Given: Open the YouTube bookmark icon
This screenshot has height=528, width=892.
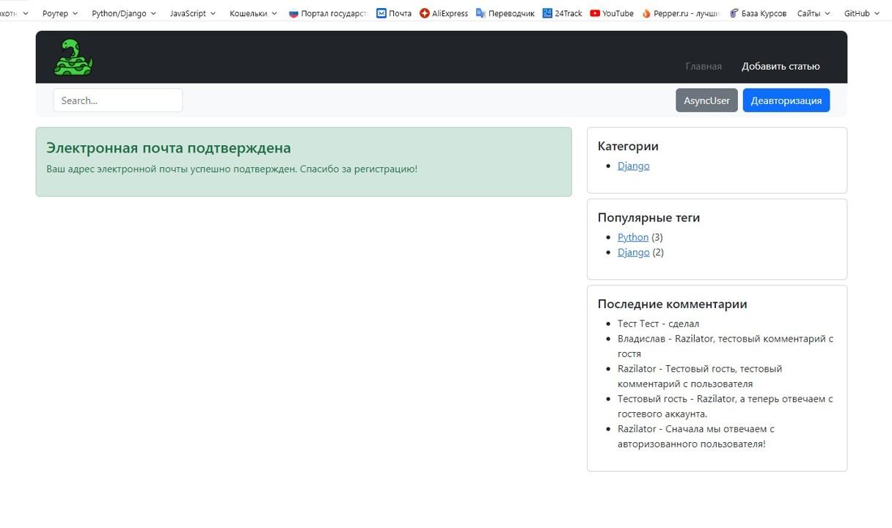Looking at the screenshot, I should tap(595, 13).
